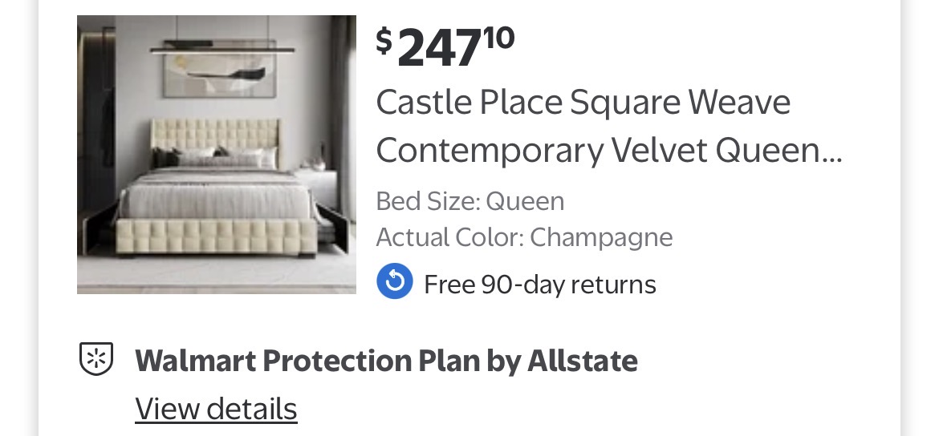
Task: Open the velvet queen bed product thumbnail
Action: (x=217, y=155)
